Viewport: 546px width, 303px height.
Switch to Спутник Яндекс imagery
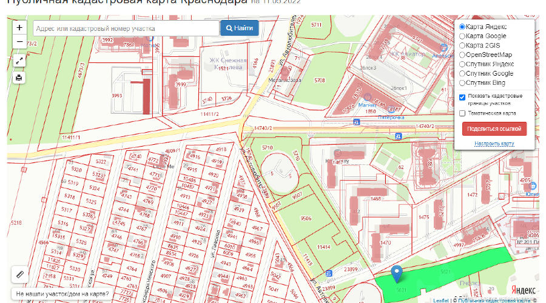tap(462, 64)
